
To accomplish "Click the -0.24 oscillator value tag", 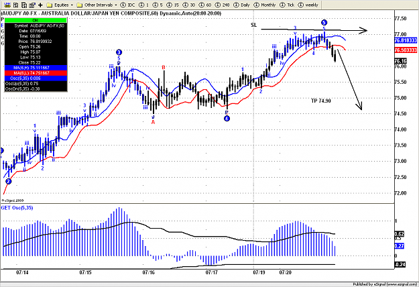I will pos(400,264).
